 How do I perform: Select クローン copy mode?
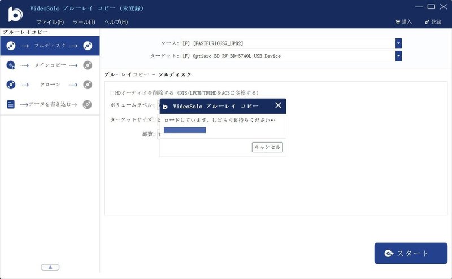tap(50, 85)
